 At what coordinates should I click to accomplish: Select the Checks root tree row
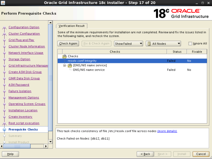(132, 56)
